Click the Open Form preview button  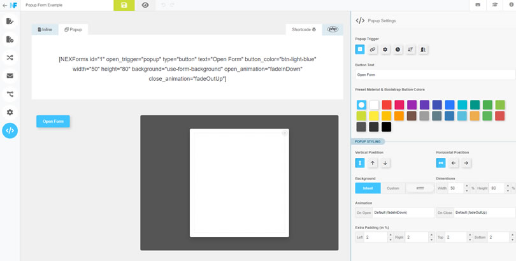(53, 122)
